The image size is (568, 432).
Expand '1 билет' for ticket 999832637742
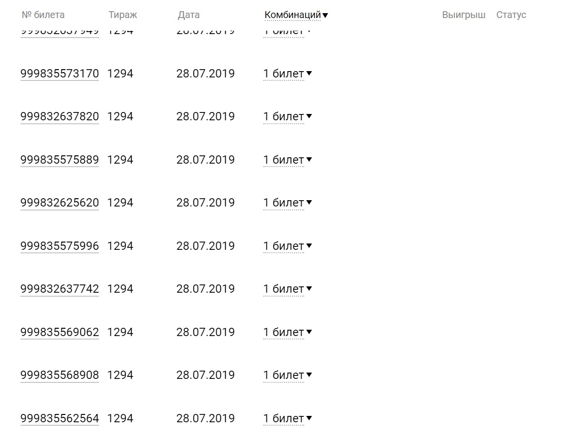pyautogui.click(x=287, y=289)
